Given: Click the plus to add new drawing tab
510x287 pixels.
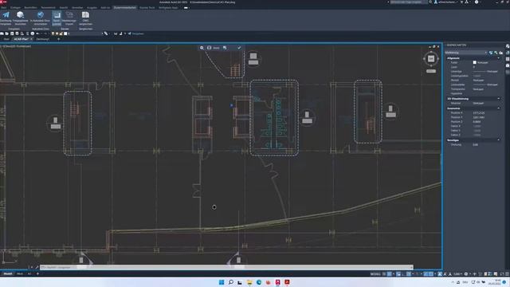Looking at the screenshot, I should 58,39.
